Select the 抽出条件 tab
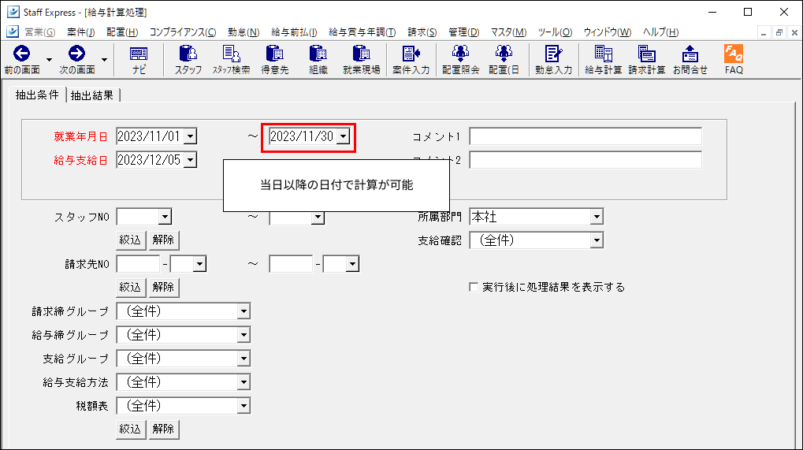This screenshot has width=803, height=450. click(37, 95)
